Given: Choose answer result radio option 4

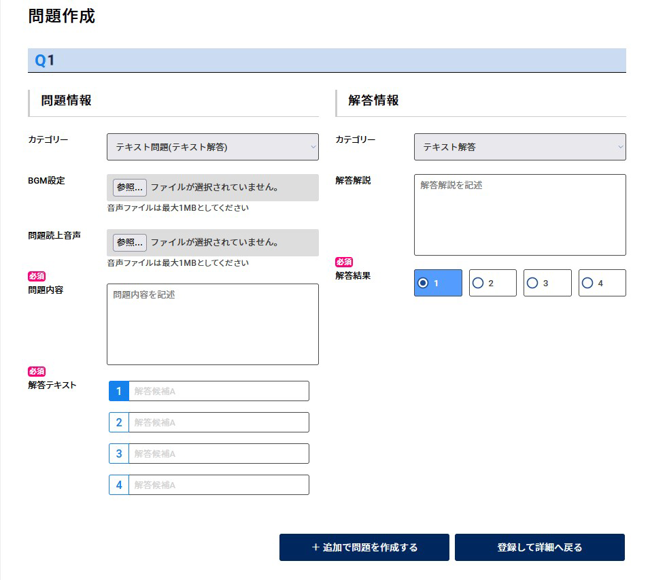Looking at the screenshot, I should (x=588, y=283).
